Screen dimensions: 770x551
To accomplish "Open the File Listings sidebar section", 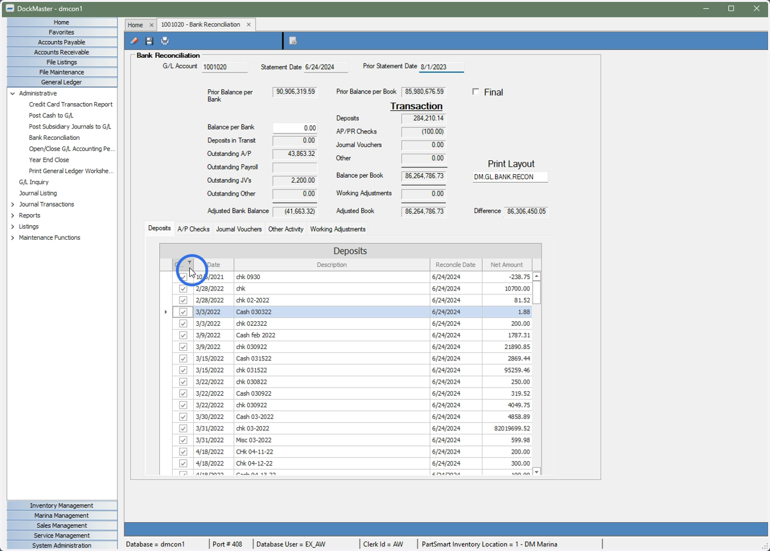I will click(62, 62).
